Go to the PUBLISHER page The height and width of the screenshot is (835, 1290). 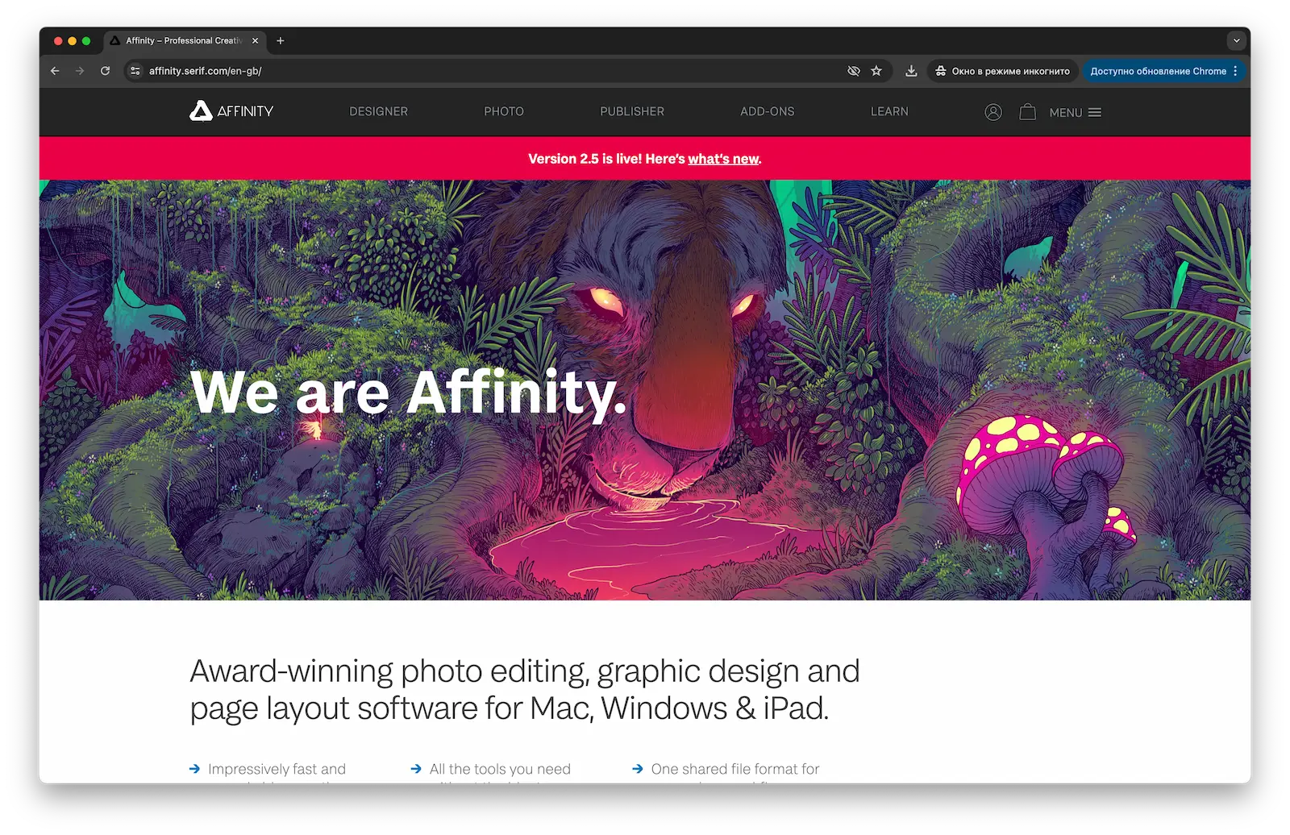[632, 111]
